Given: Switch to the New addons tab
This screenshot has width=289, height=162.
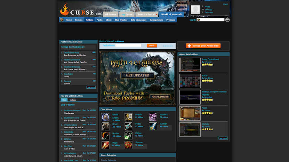Looking at the screenshot, I should [x=64, y=100].
